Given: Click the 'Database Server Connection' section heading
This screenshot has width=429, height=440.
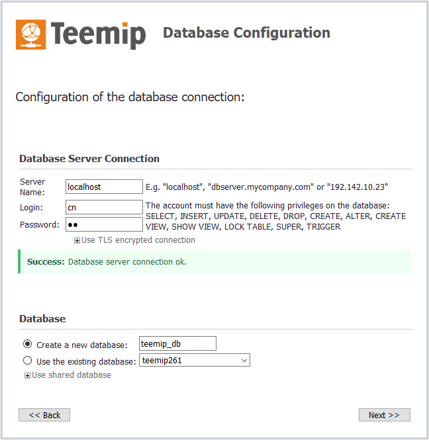Looking at the screenshot, I should [89, 159].
